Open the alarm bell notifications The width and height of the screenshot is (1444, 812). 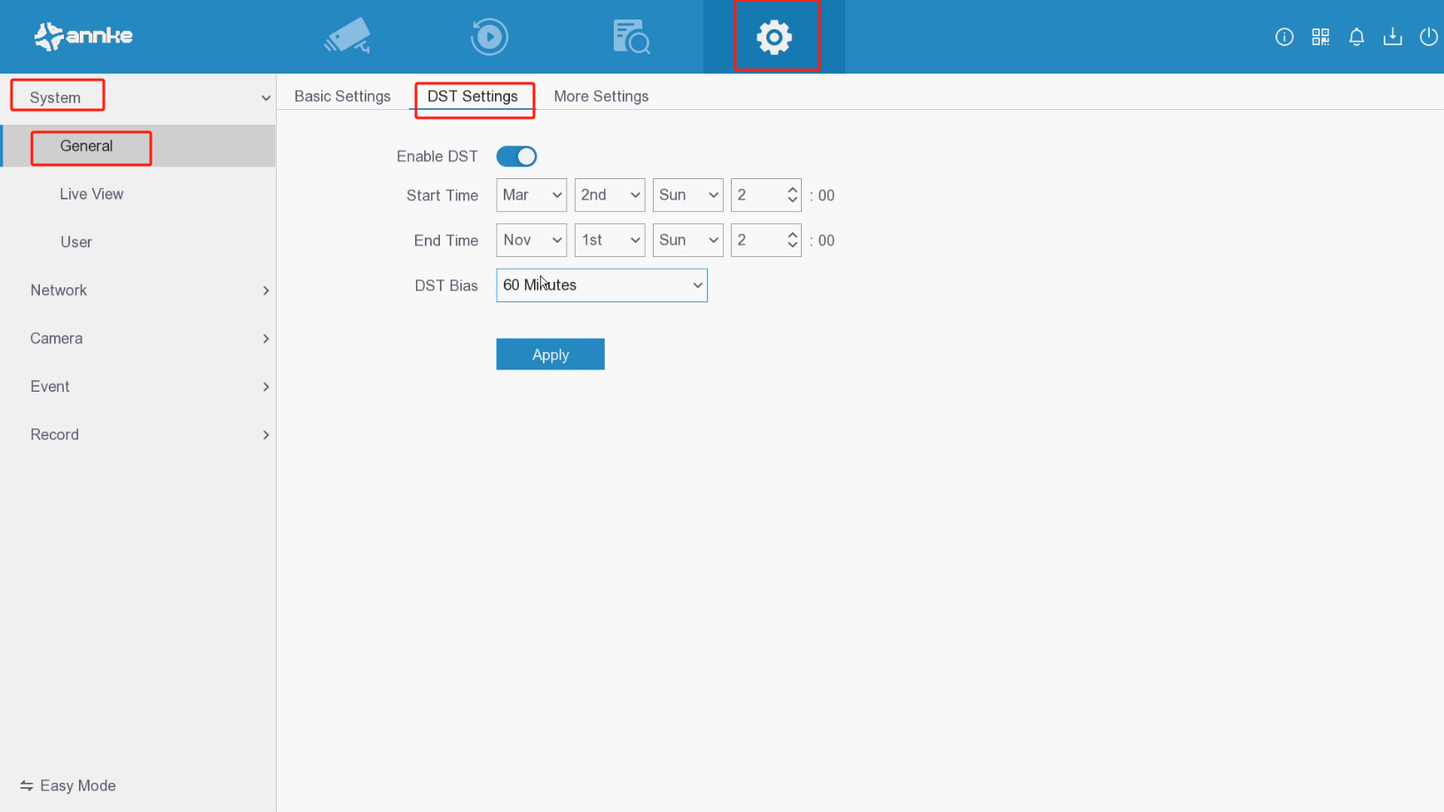1356,36
